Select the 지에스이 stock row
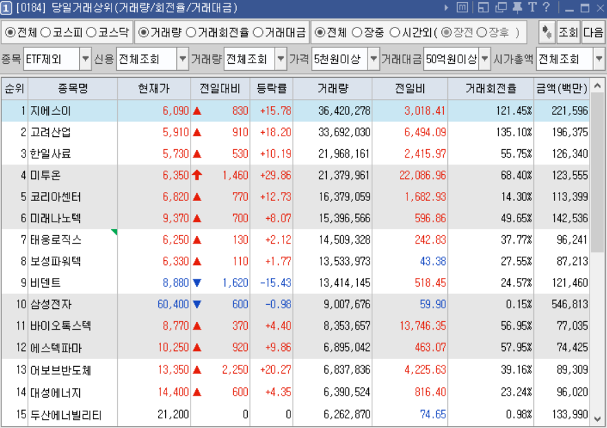Image resolution: width=607 pixels, height=428 pixels. click(295, 111)
